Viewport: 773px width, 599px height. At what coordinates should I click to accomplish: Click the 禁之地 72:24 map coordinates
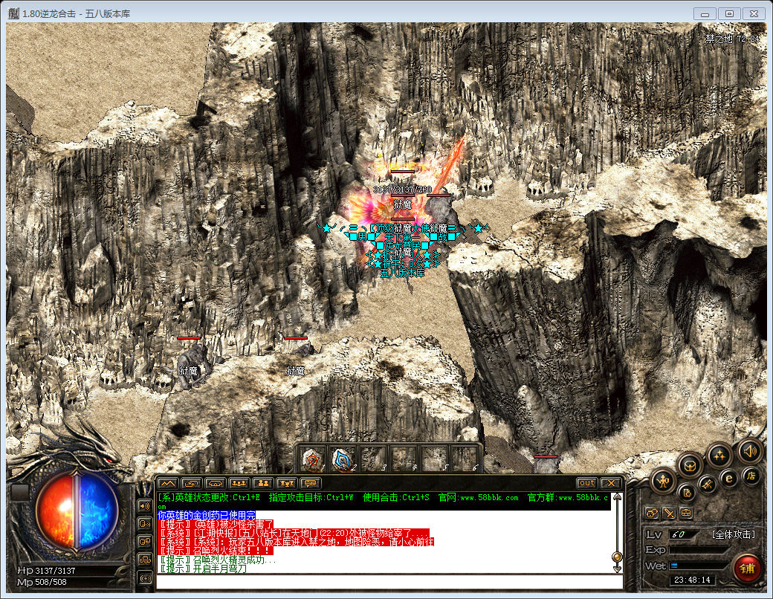click(733, 39)
